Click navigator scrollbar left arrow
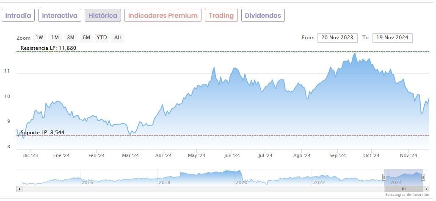436x201 pixels. pos(19,189)
